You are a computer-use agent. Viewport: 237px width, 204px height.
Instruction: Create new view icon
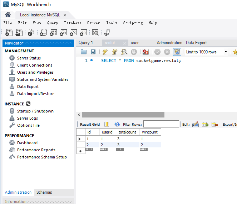coord(63,32)
